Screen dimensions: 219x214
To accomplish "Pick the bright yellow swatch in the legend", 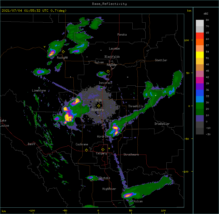I will pos(200,55).
